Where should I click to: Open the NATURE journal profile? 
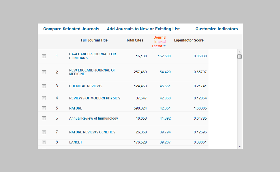pyautogui.click(x=76, y=108)
